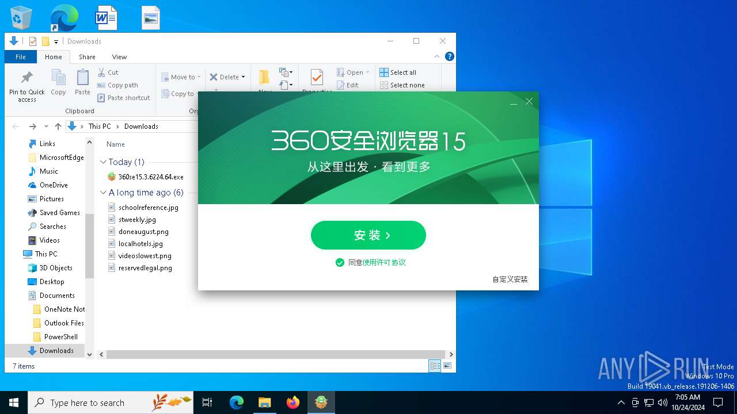Viewport: 737px width, 414px height.
Task: Select file doneaugust.png
Action: point(138,232)
